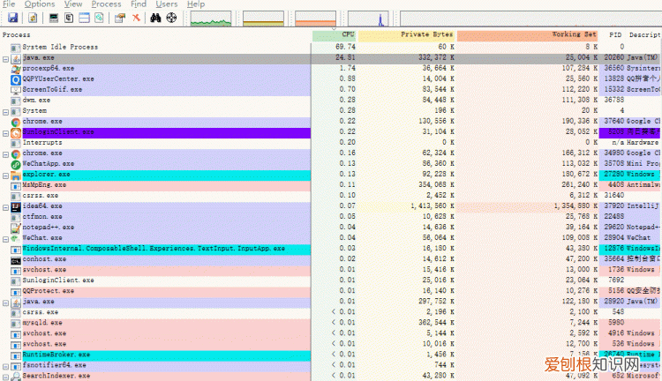Open the orange physical memory mini graph
The image size is (662, 381).
point(315,19)
